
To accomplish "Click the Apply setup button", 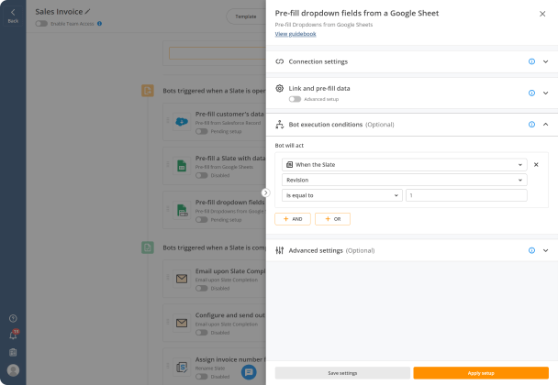I will coord(481,373).
